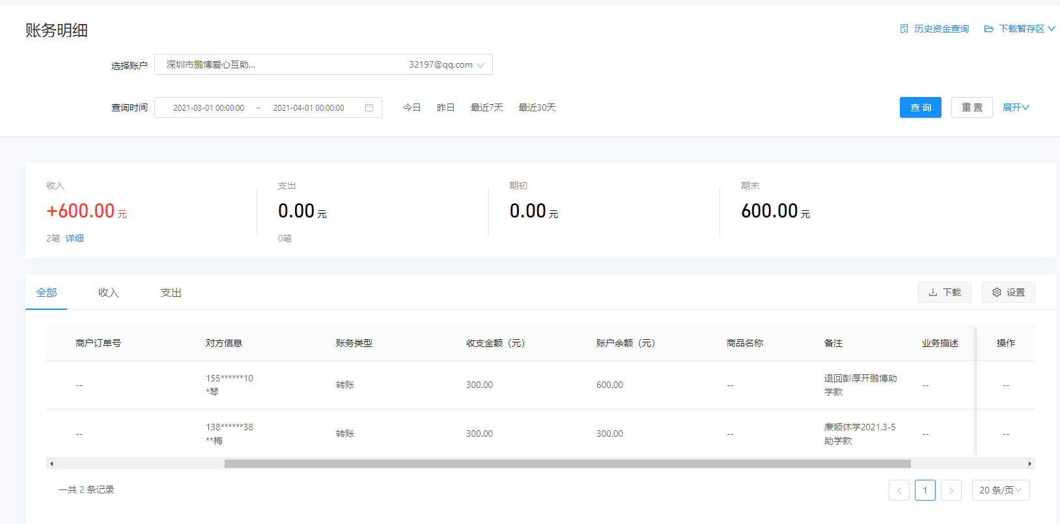Screen dimensions: 1060x524
Task: Click the 设置 settings button
Action: (x=1008, y=292)
